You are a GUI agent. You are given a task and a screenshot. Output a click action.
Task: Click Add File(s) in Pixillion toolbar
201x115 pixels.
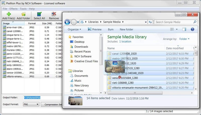pyautogui.click(x=9, y=16)
